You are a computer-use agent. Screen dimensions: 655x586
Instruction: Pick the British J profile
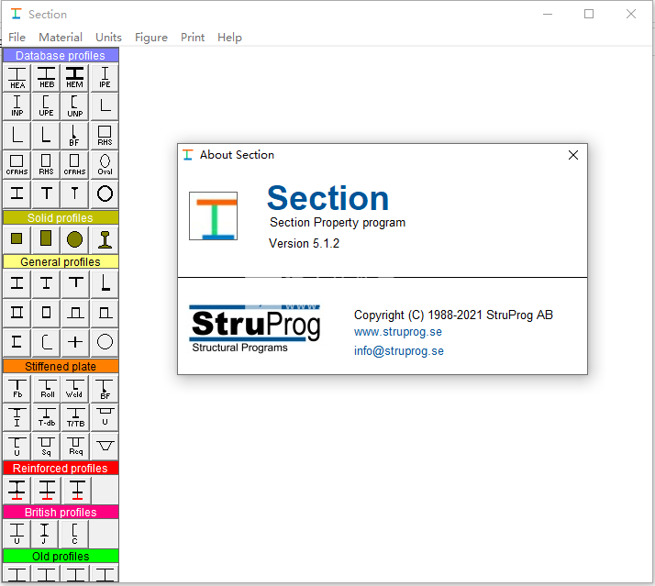(46, 534)
